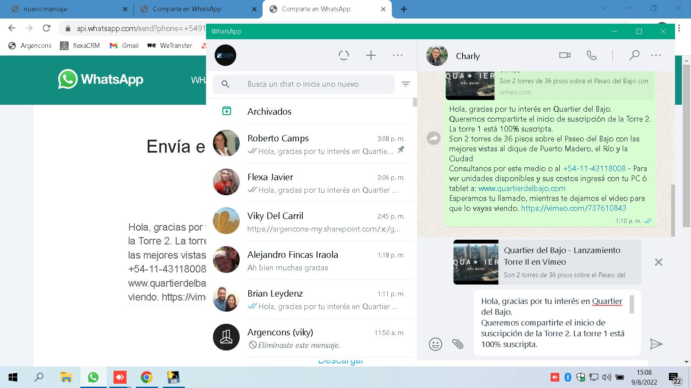Image resolution: width=691 pixels, height=388 pixels.
Task: Start a video call with Charly
Action: tap(565, 55)
